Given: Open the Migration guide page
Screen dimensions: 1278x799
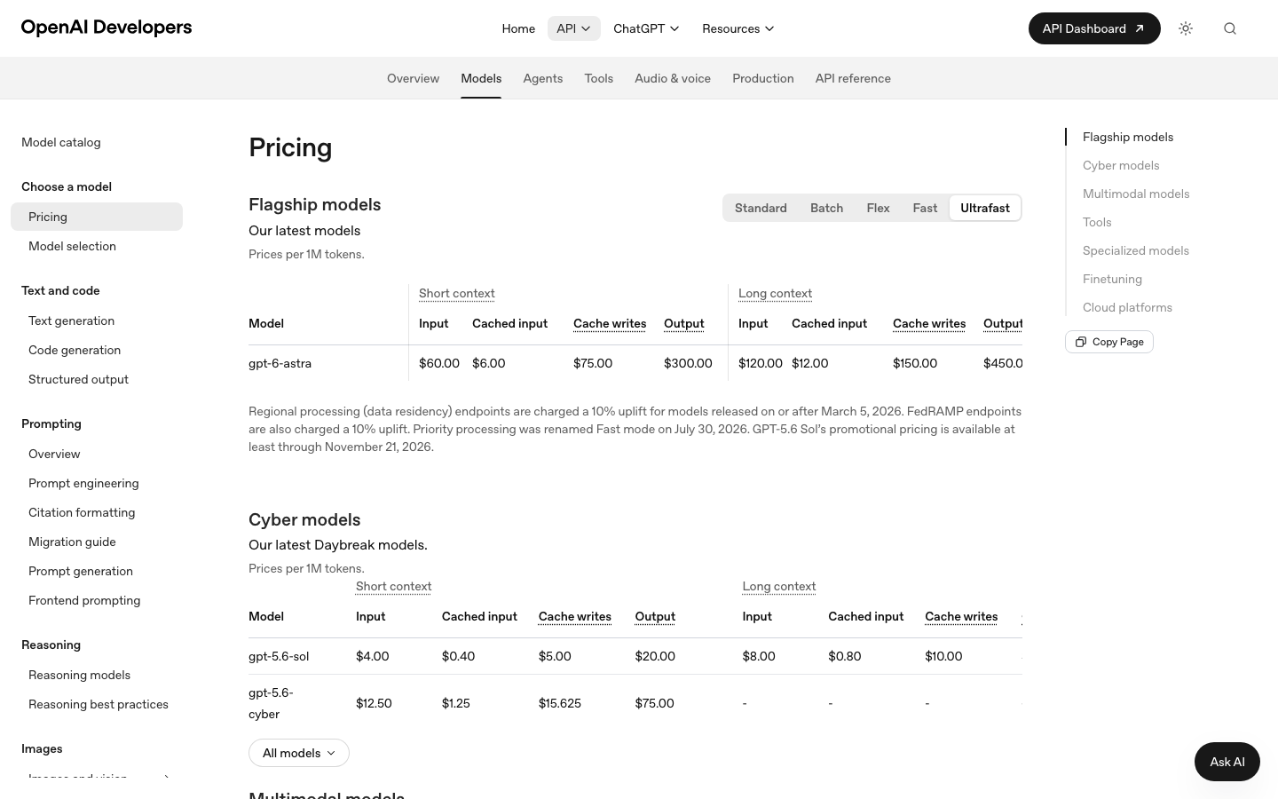Looking at the screenshot, I should (x=97, y=542).
